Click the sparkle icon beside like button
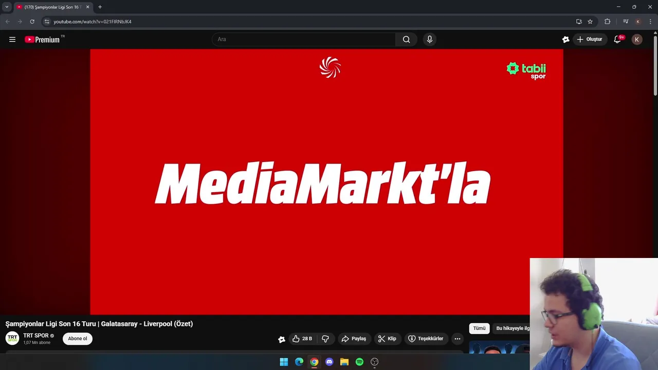The height and width of the screenshot is (370, 658). coord(282,339)
